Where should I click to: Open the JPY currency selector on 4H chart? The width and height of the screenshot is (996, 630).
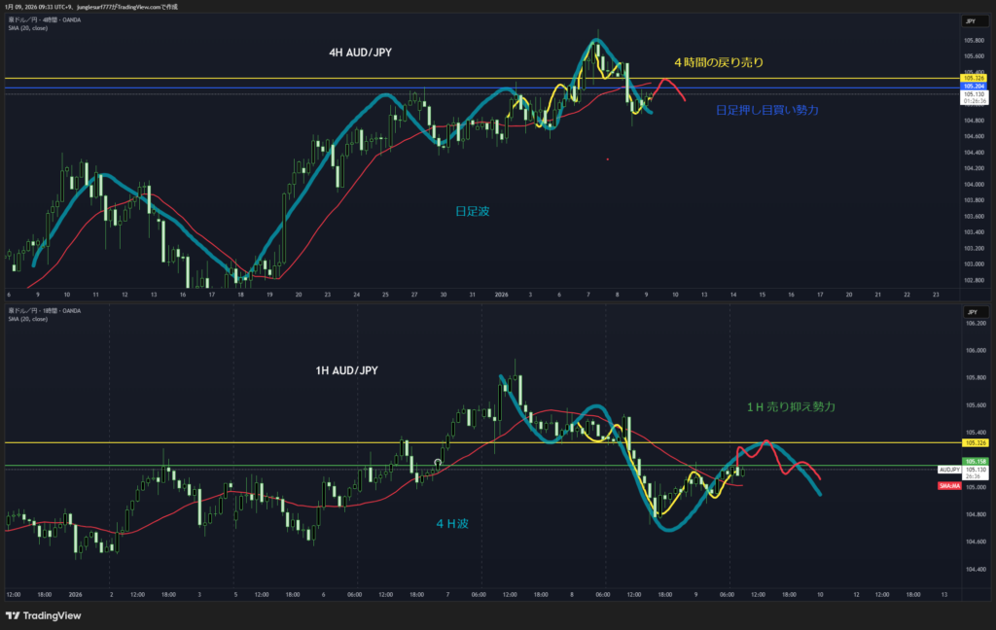(970, 20)
